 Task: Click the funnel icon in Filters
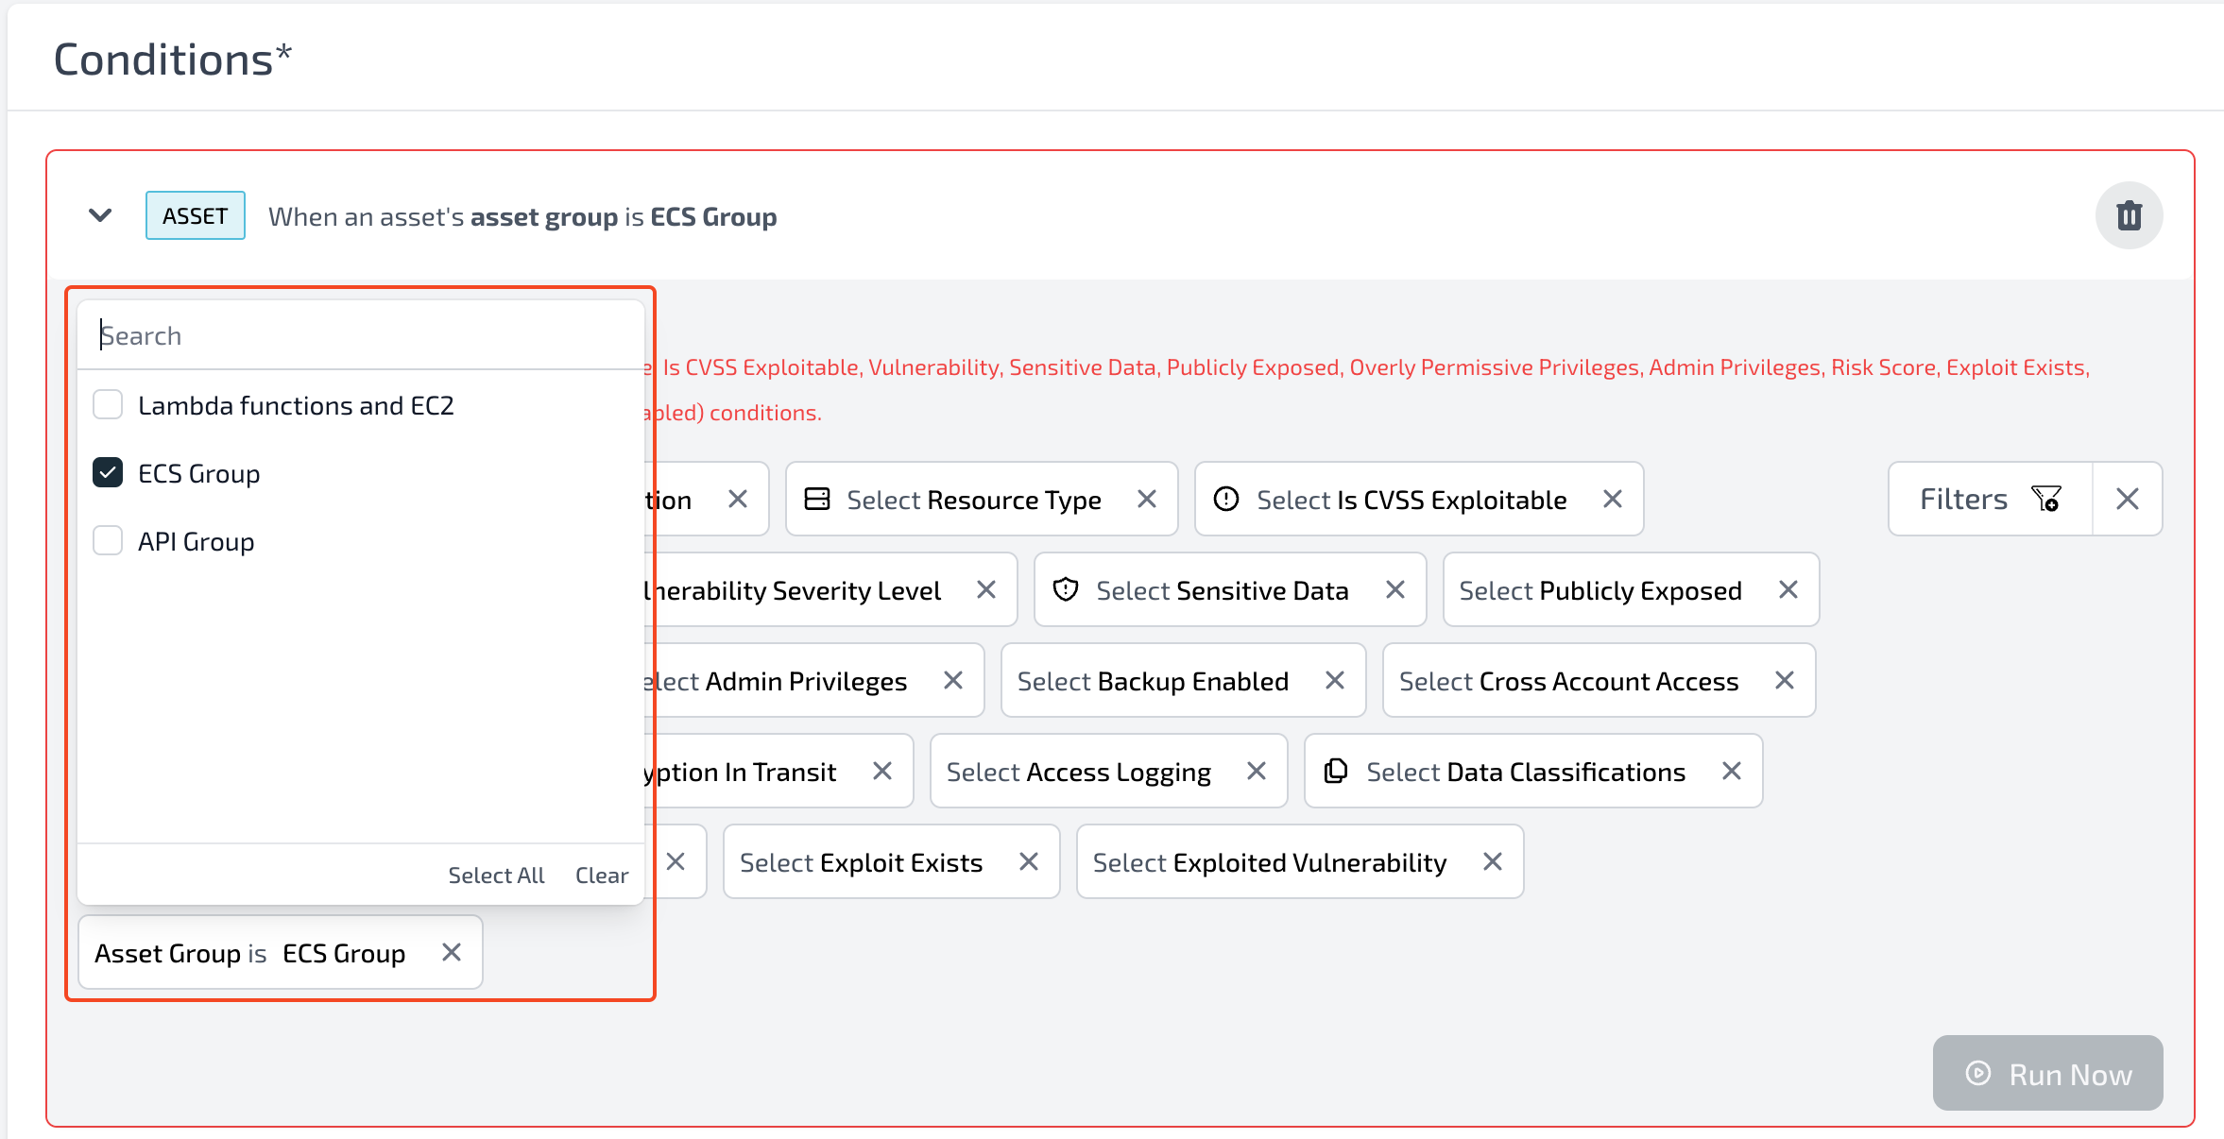[2046, 499]
